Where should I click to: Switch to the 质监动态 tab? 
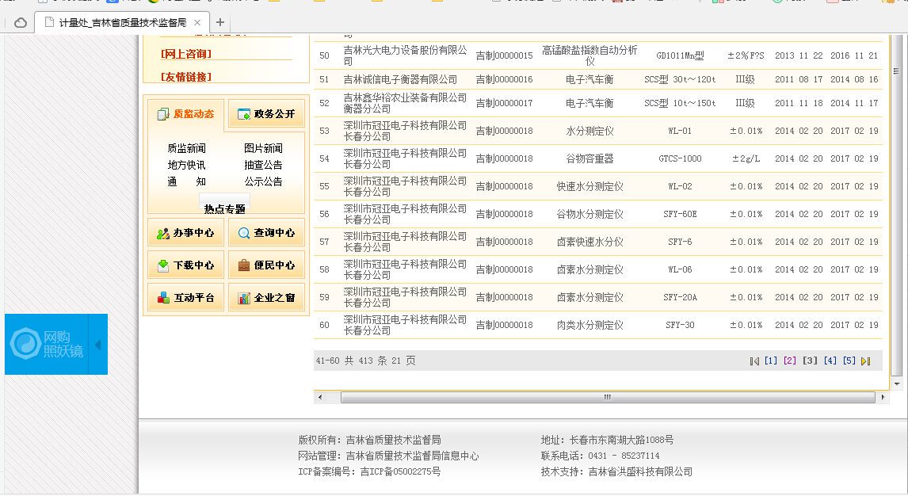(186, 114)
